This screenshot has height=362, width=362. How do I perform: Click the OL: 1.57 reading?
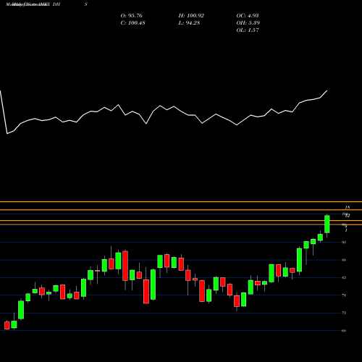[x=248, y=30]
